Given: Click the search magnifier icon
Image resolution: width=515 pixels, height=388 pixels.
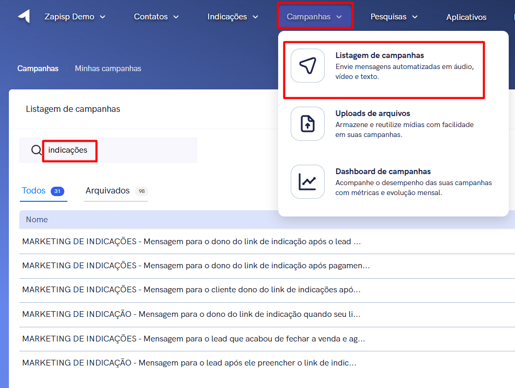Looking at the screenshot, I should coord(36,150).
